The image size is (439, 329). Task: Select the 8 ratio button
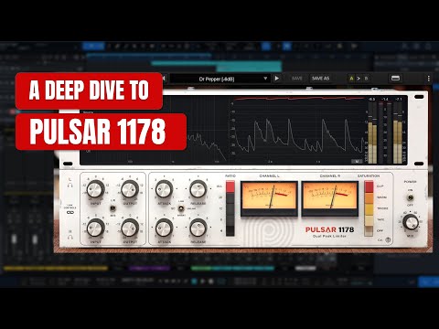(x=230, y=219)
